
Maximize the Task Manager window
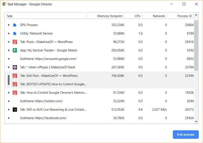[184, 4]
